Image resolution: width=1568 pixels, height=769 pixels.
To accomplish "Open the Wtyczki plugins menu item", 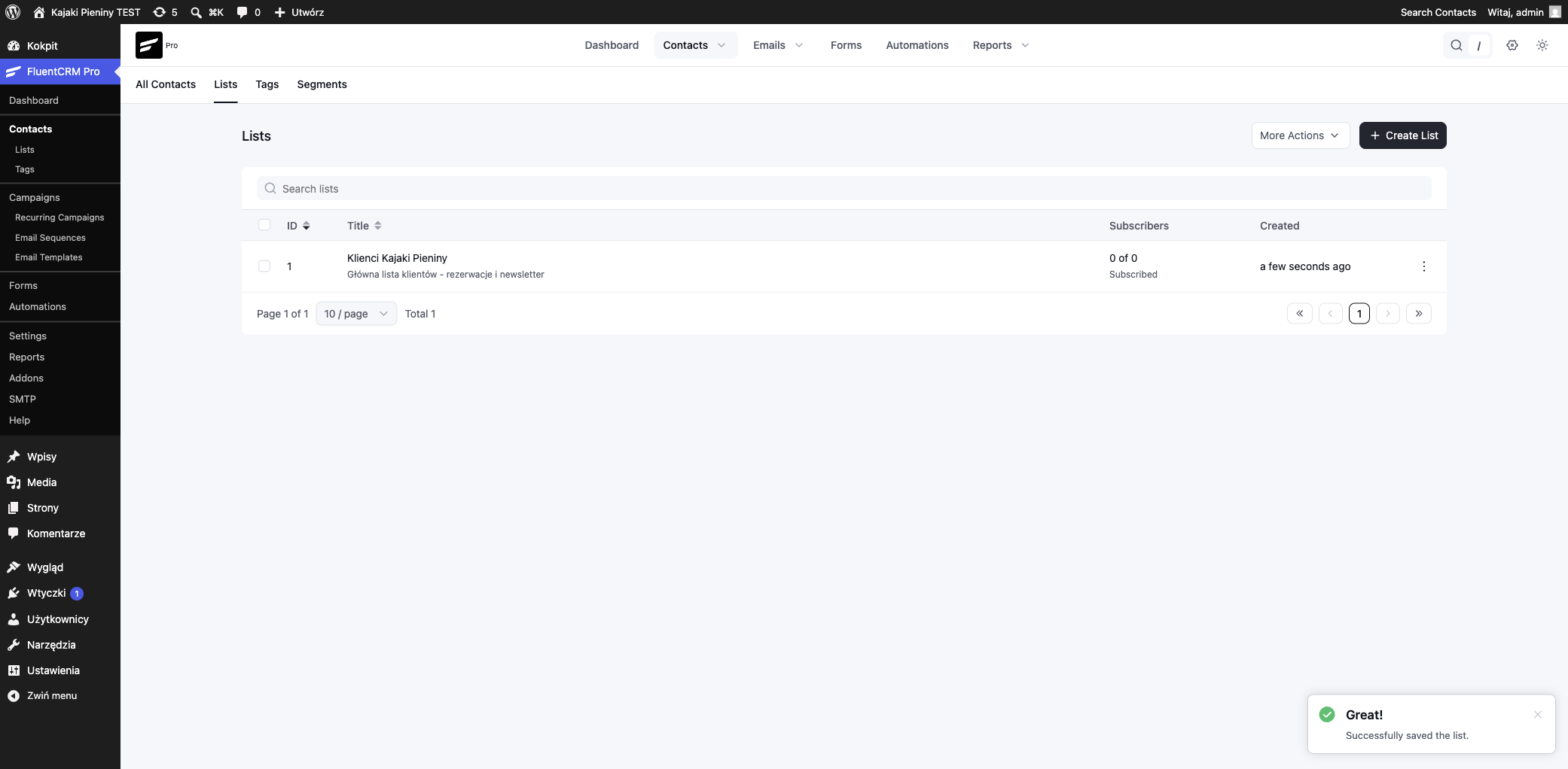I will click(x=60, y=593).
